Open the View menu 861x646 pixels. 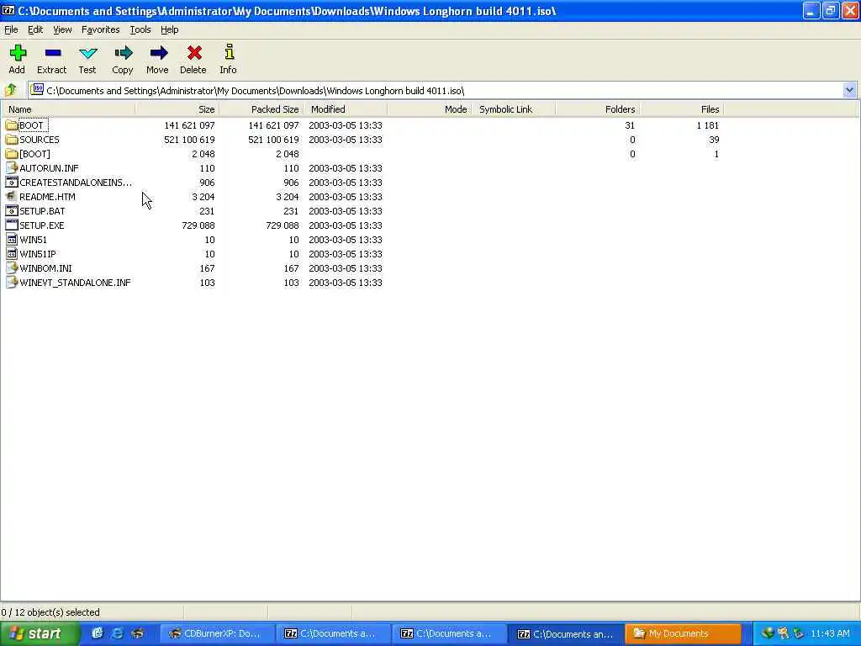click(x=62, y=29)
